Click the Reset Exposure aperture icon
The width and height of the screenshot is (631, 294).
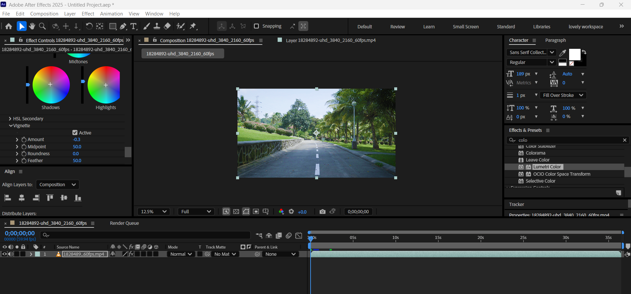pyautogui.click(x=291, y=212)
